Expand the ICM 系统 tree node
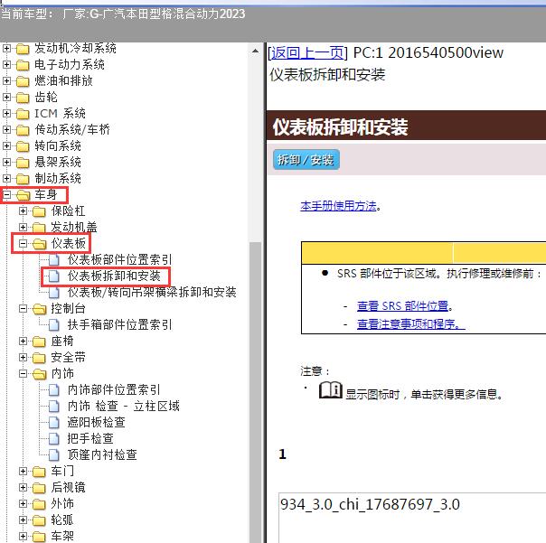Screen dimensions: 546x543 6,113
